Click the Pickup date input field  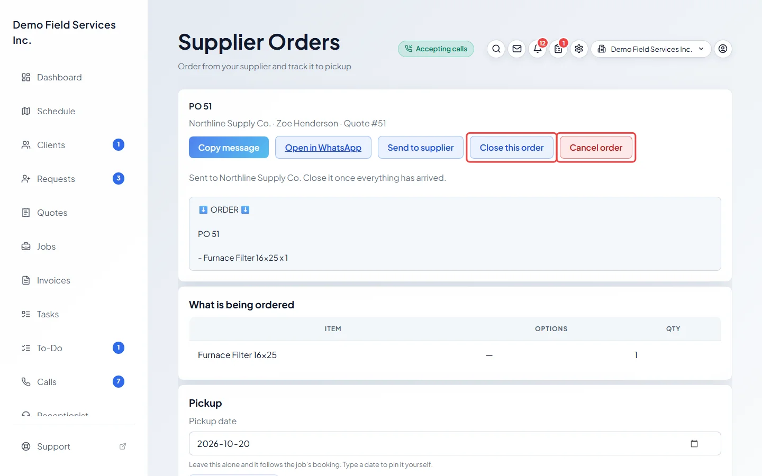pyautogui.click(x=455, y=444)
